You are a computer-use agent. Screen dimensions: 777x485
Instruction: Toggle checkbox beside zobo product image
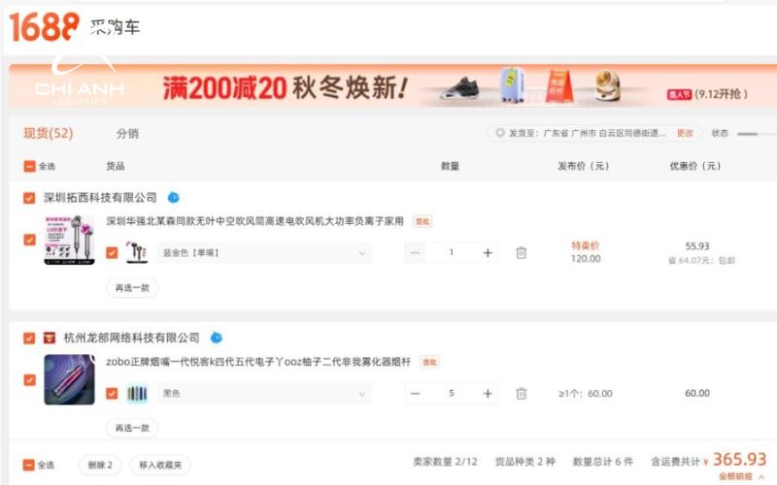point(30,379)
